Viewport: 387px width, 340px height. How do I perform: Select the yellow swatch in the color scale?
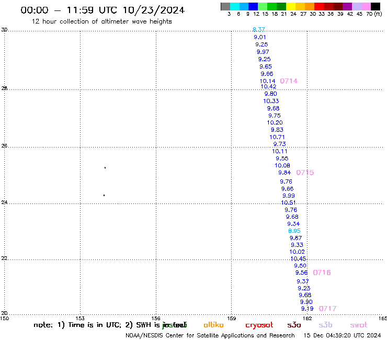click(x=290, y=6)
